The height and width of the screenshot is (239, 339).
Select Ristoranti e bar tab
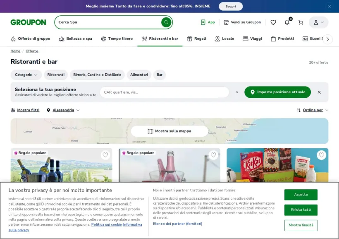tap(160, 39)
